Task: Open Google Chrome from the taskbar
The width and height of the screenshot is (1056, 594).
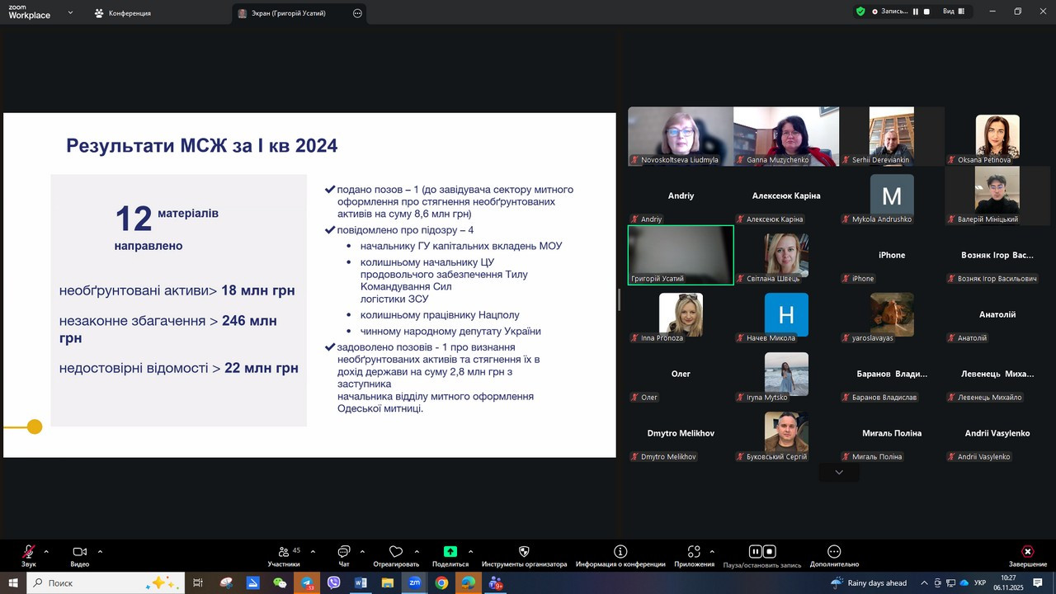Action: pyautogui.click(x=441, y=582)
